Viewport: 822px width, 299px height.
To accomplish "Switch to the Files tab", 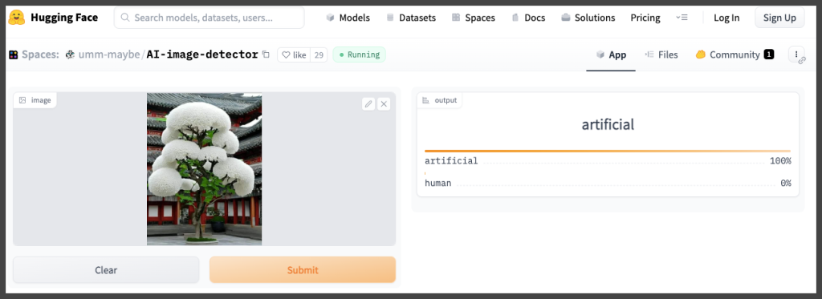I will 661,55.
